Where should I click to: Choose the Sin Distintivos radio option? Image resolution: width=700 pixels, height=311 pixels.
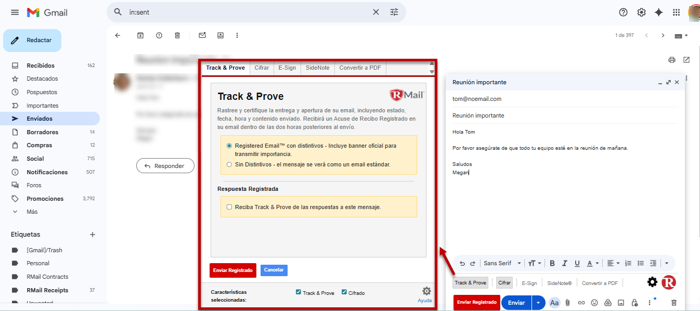click(x=229, y=164)
